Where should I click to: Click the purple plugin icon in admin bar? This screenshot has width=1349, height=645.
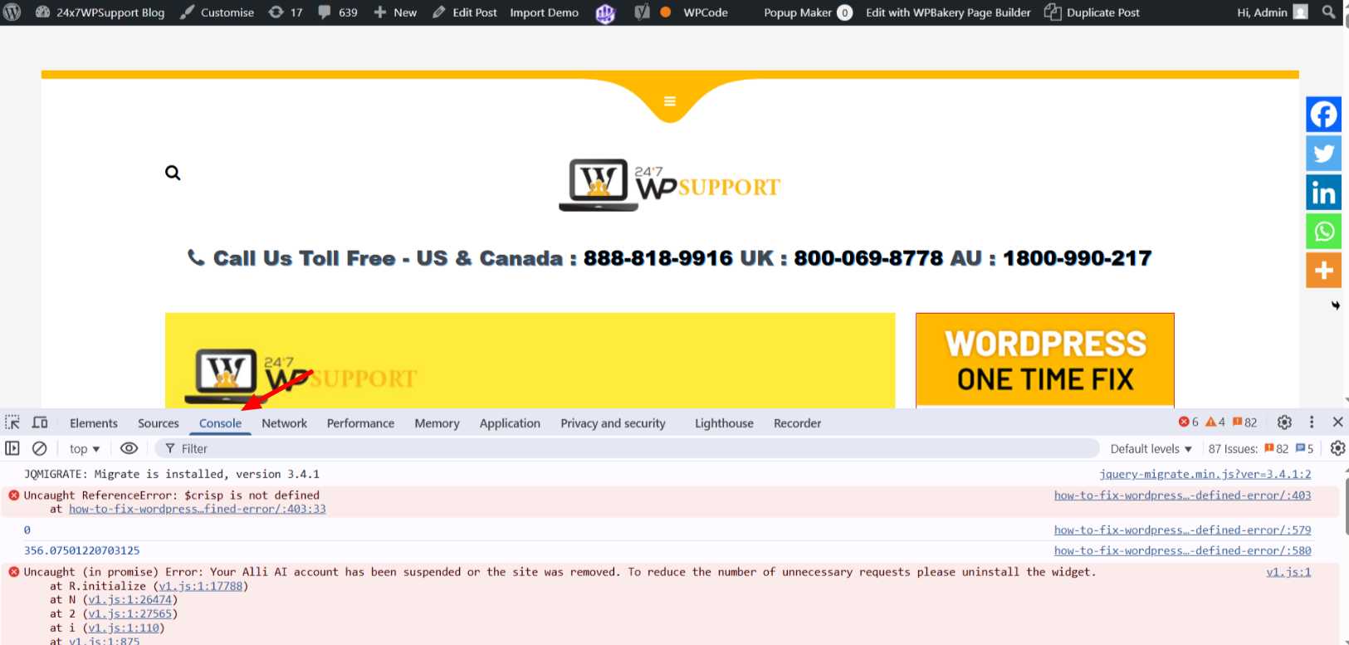coord(605,13)
